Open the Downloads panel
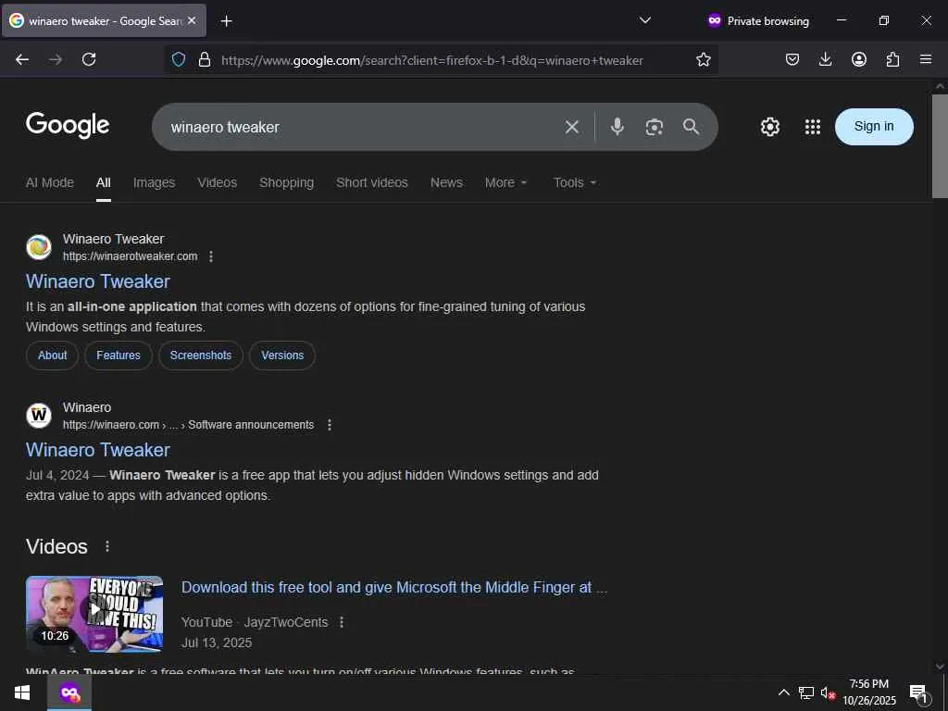The height and width of the screenshot is (711, 948). 825,59
